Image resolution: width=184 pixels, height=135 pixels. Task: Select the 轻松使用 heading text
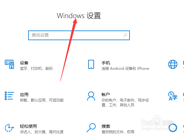point(28,126)
